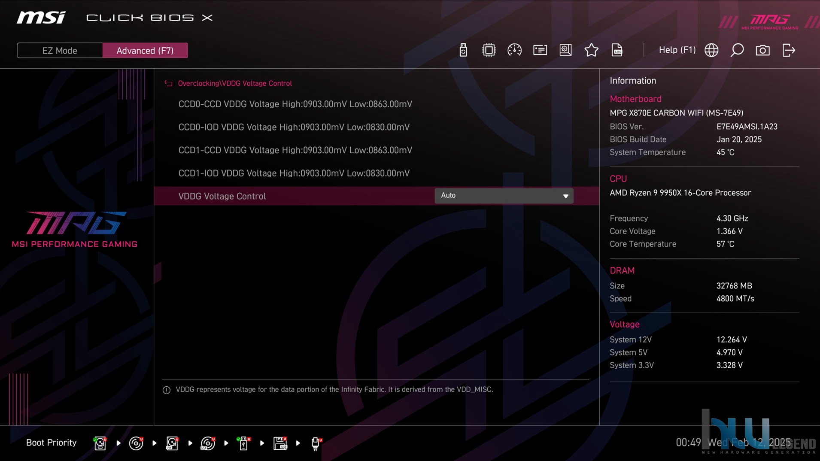Viewport: 820px width, 461px height.
Task: Click the MPG X870E CARBON WIFI model text
Action: coord(676,113)
